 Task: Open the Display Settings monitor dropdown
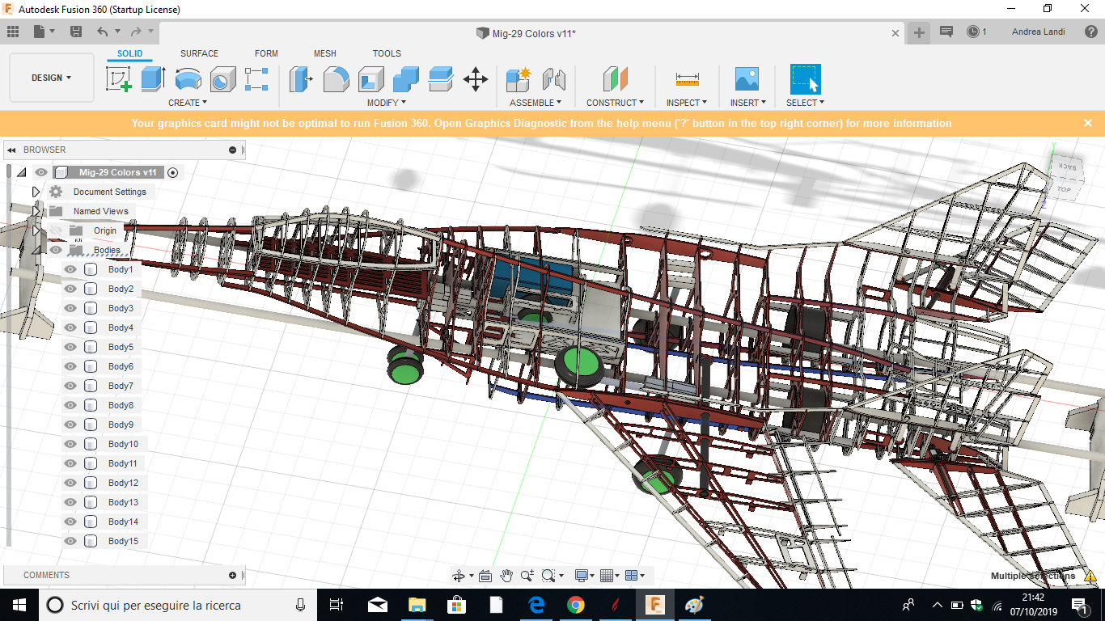[585, 576]
